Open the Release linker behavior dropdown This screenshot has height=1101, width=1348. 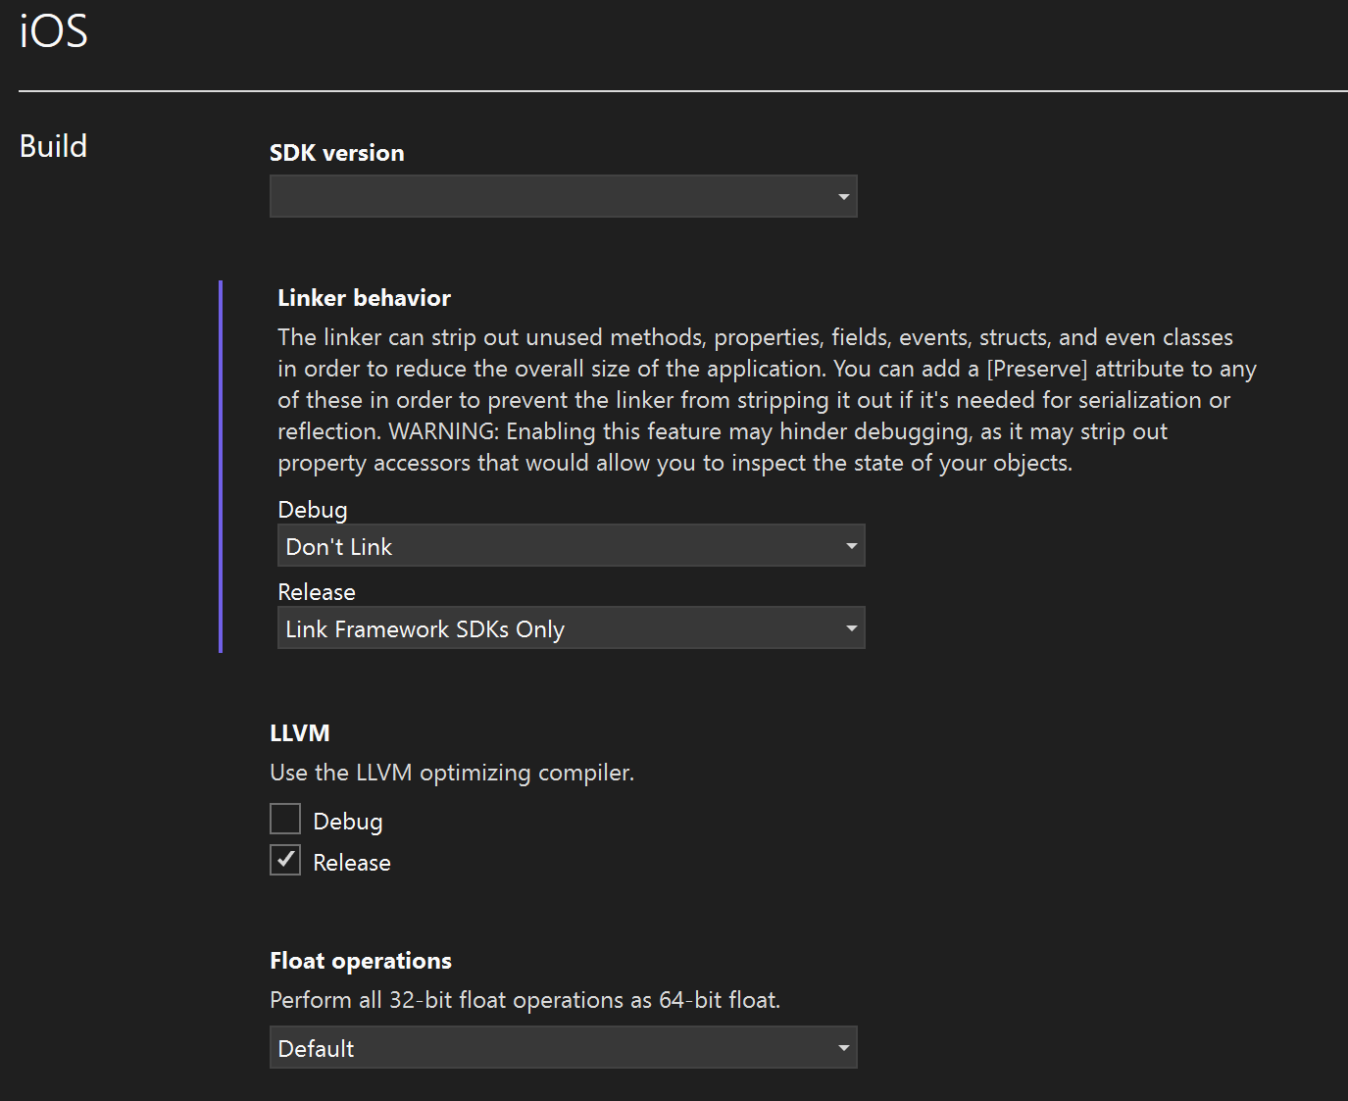[572, 627]
